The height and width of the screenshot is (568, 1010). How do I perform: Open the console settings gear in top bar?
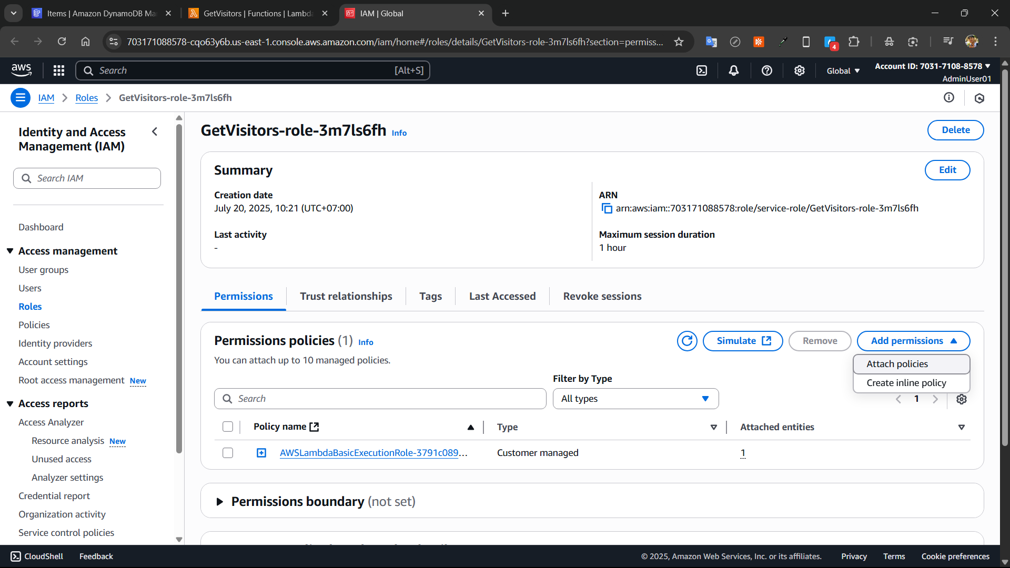coord(800,70)
